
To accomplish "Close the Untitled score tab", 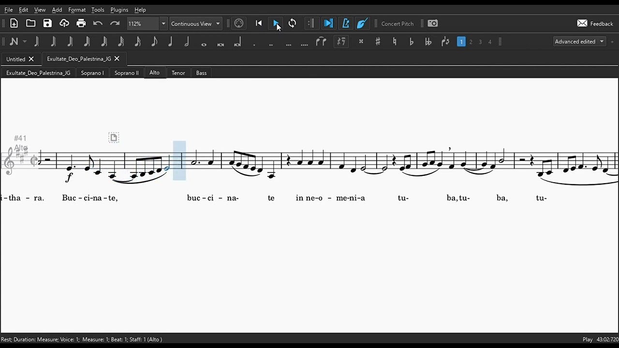I will pos(31,59).
